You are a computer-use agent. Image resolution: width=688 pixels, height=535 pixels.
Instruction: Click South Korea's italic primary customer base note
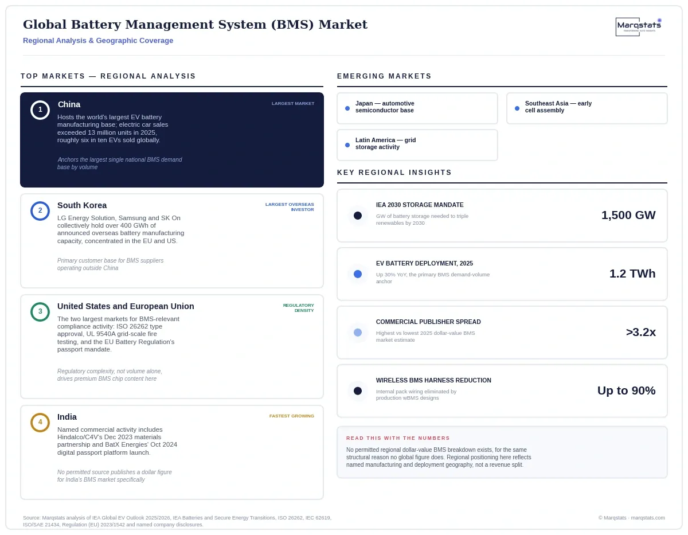point(111,264)
